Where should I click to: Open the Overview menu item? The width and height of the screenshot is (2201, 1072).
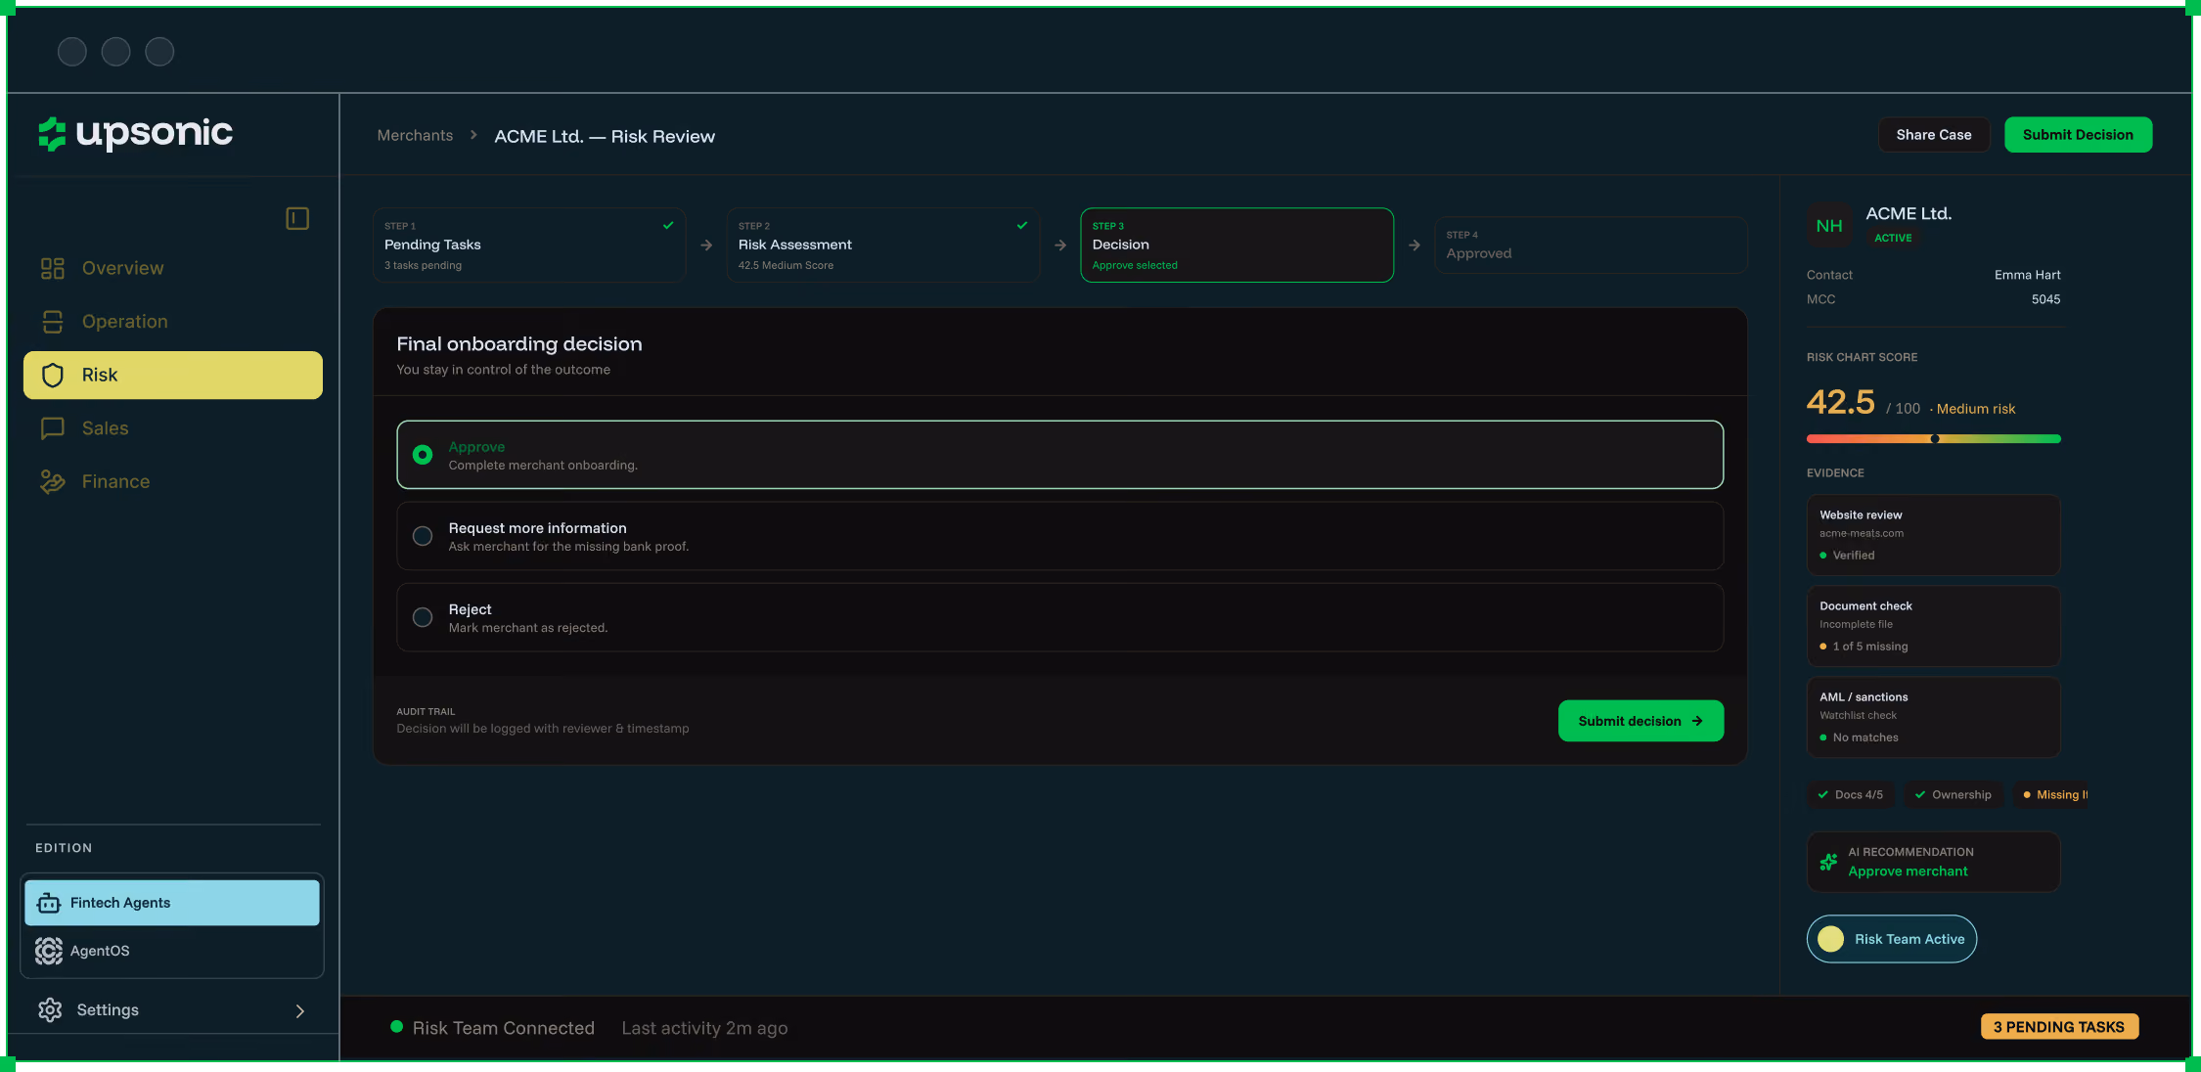pos(173,268)
